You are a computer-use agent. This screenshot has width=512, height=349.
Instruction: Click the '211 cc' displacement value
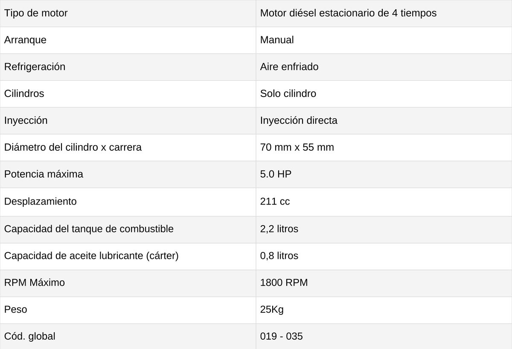(275, 201)
